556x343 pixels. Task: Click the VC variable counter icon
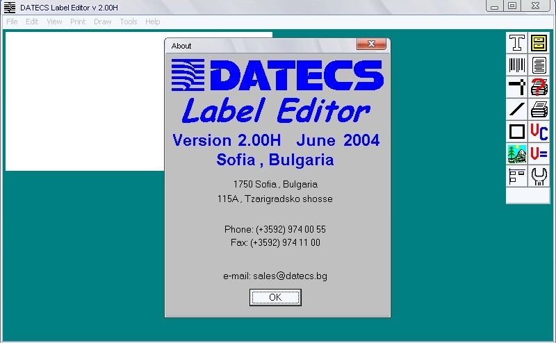pyautogui.click(x=539, y=132)
